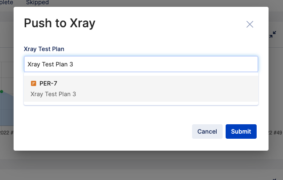Click the collapse arrows icon behind the dialog
Image resolution: width=283 pixels, height=180 pixels.
point(273,36)
